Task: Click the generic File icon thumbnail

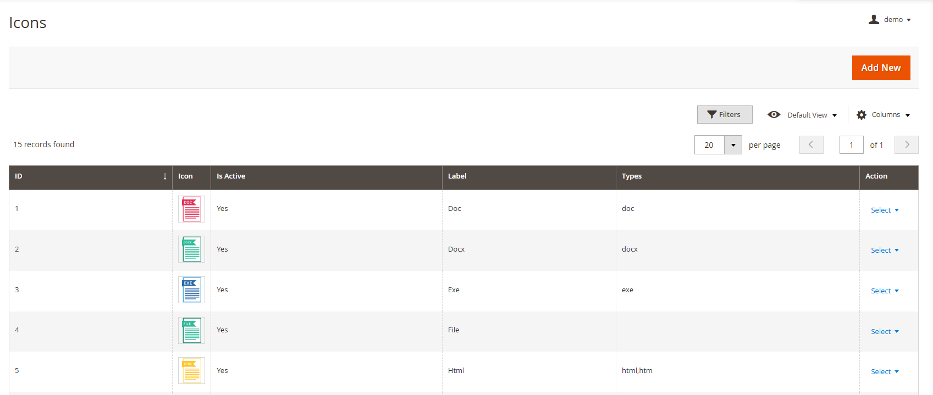Action: click(191, 330)
